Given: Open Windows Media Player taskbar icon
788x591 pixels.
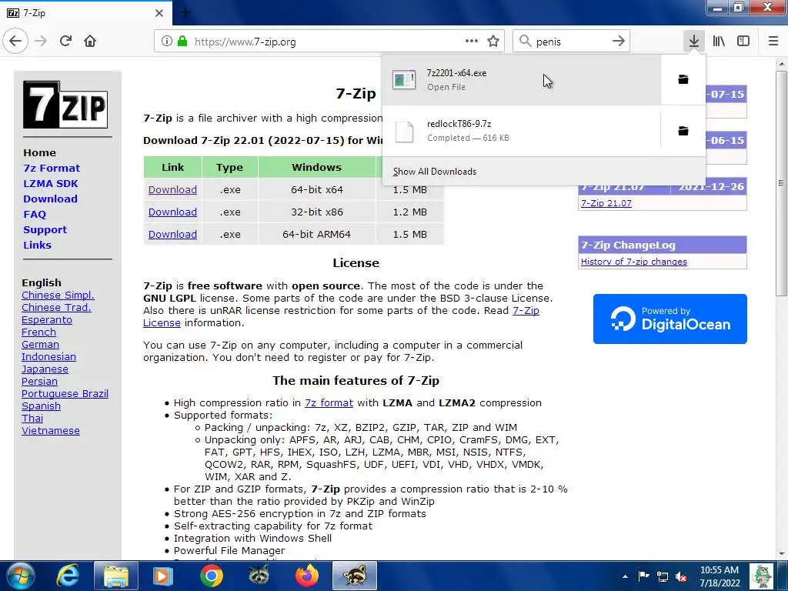Looking at the screenshot, I should pyautogui.click(x=163, y=576).
